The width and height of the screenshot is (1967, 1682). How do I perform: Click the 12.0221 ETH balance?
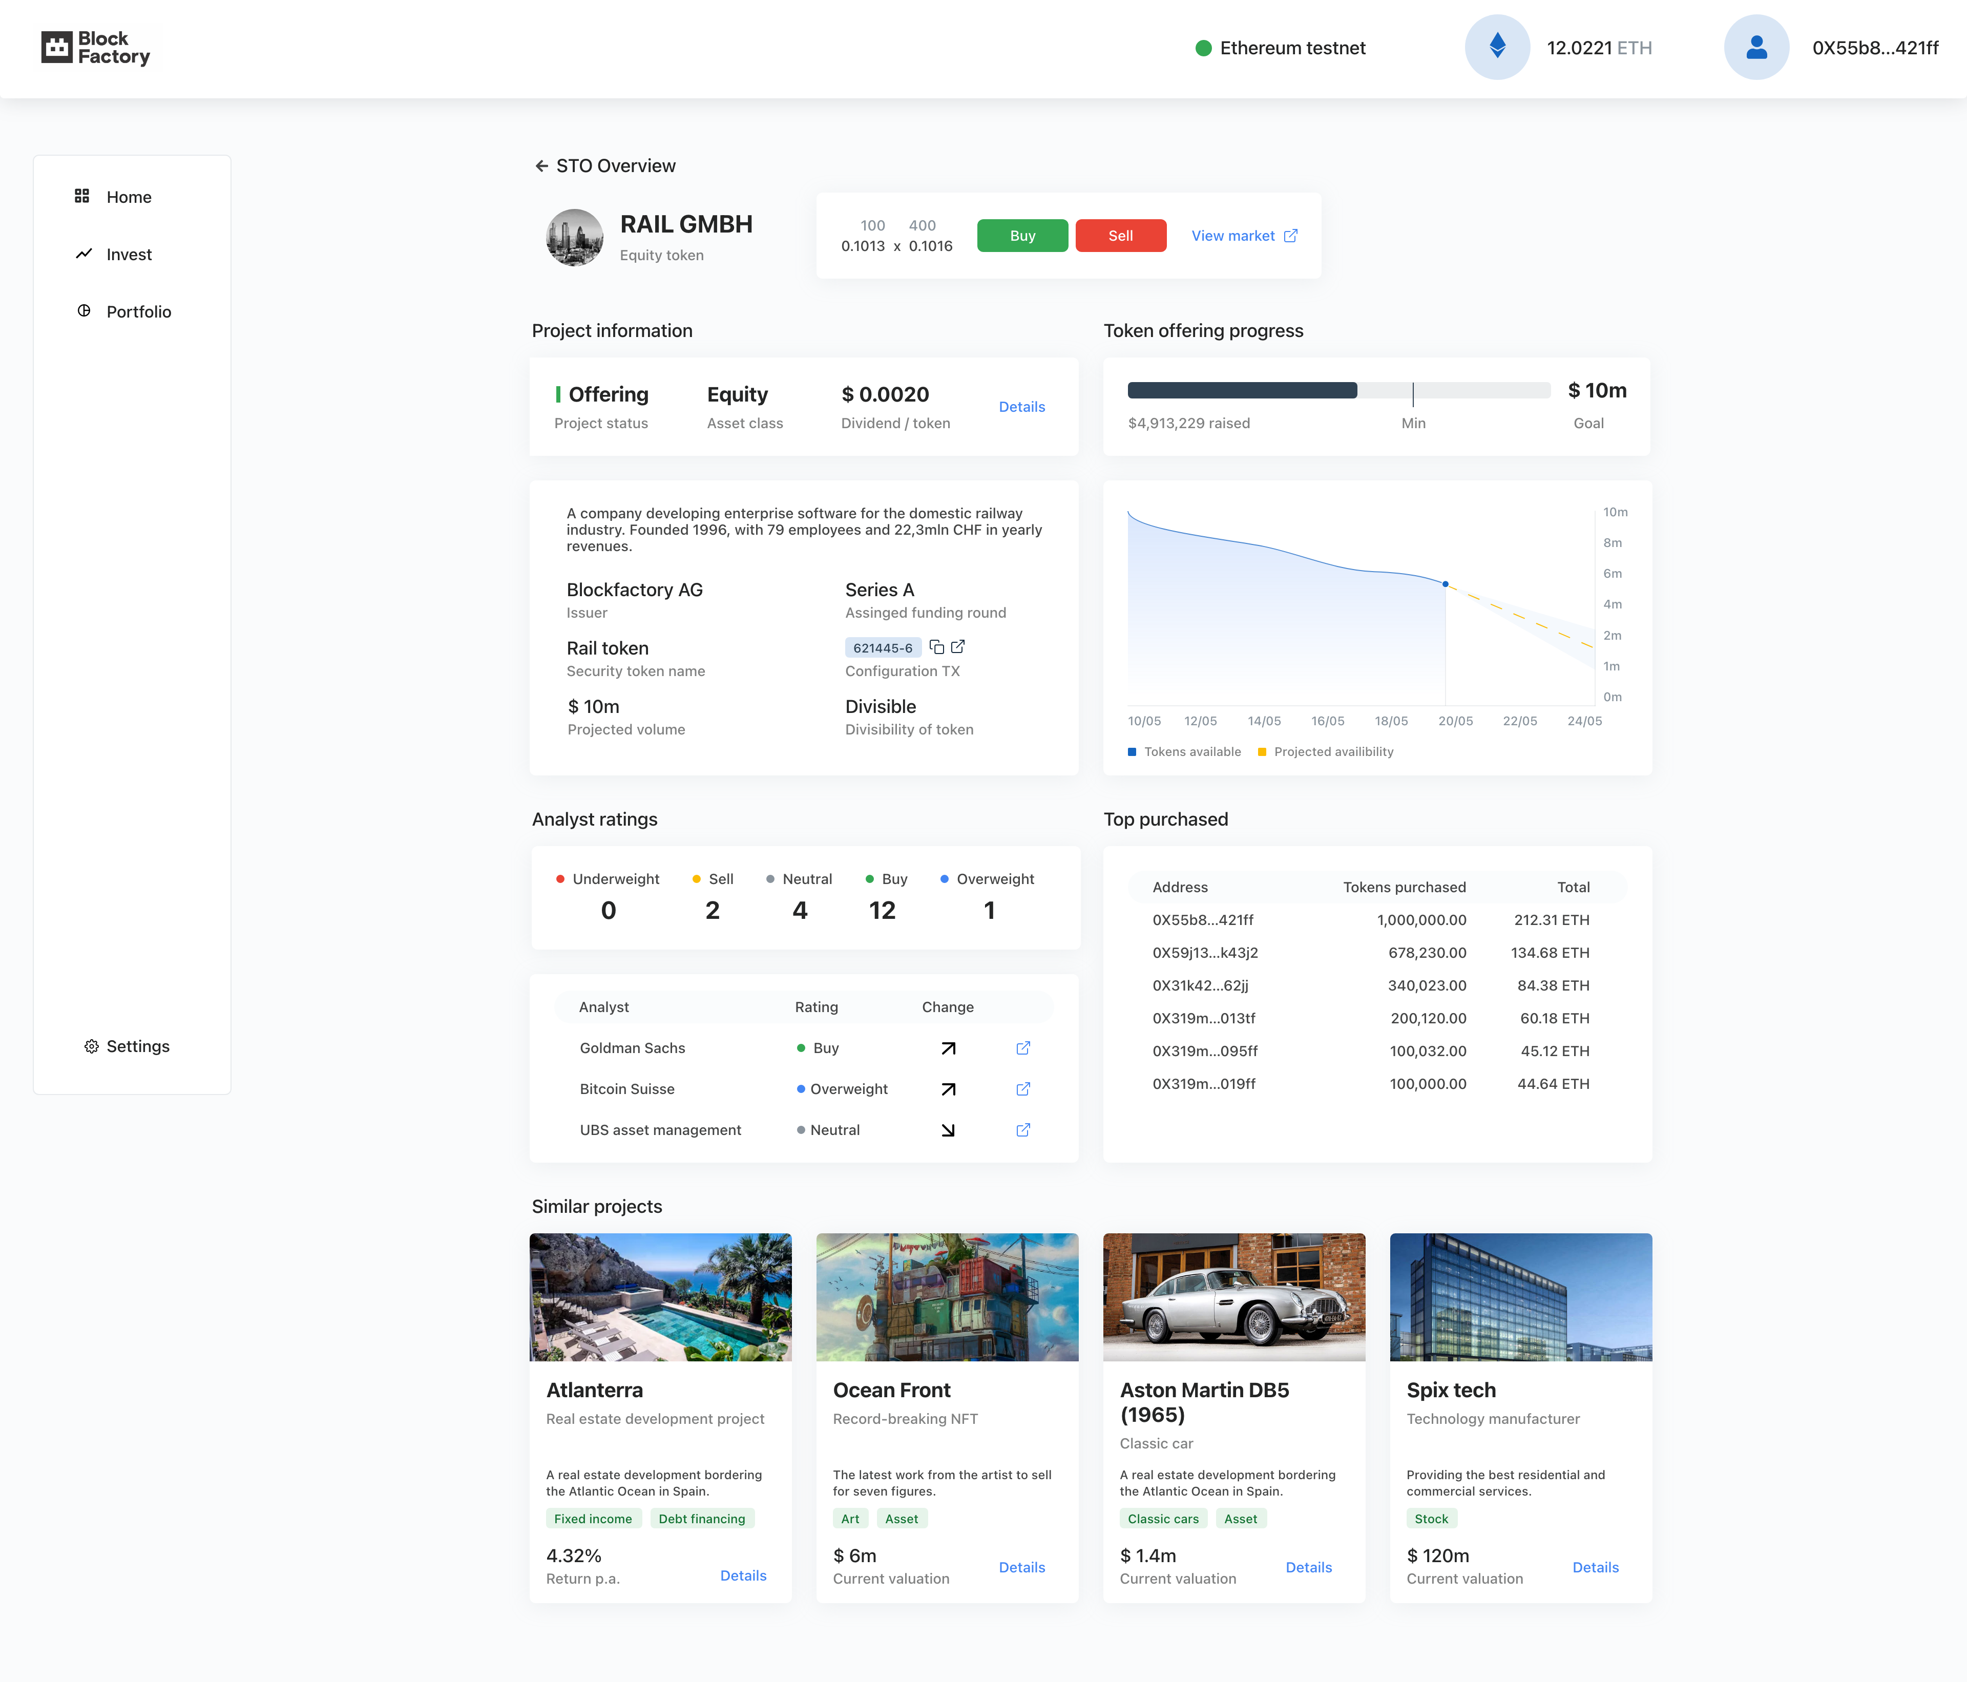1599,48
